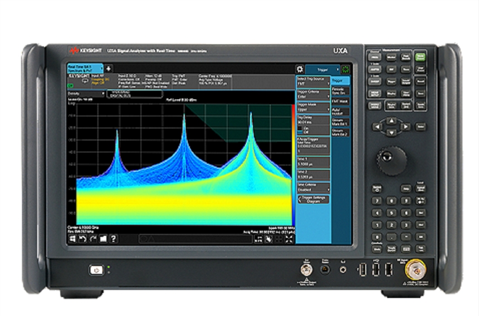Open the Select Trig Source dropdown
The height and width of the screenshot is (316, 479).
312,82
